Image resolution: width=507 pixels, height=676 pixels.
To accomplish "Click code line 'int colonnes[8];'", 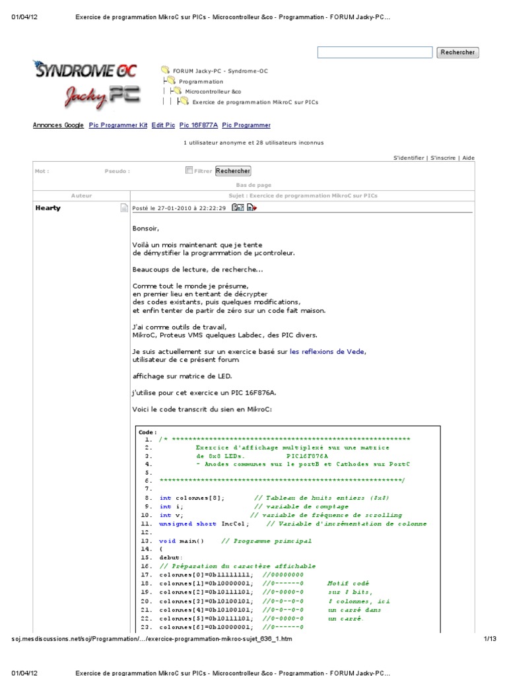I will 192,498.
